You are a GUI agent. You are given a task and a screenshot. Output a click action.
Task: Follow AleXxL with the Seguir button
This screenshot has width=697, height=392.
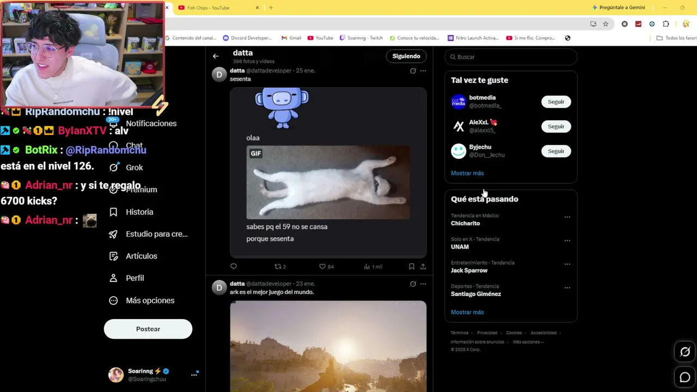[x=556, y=126]
